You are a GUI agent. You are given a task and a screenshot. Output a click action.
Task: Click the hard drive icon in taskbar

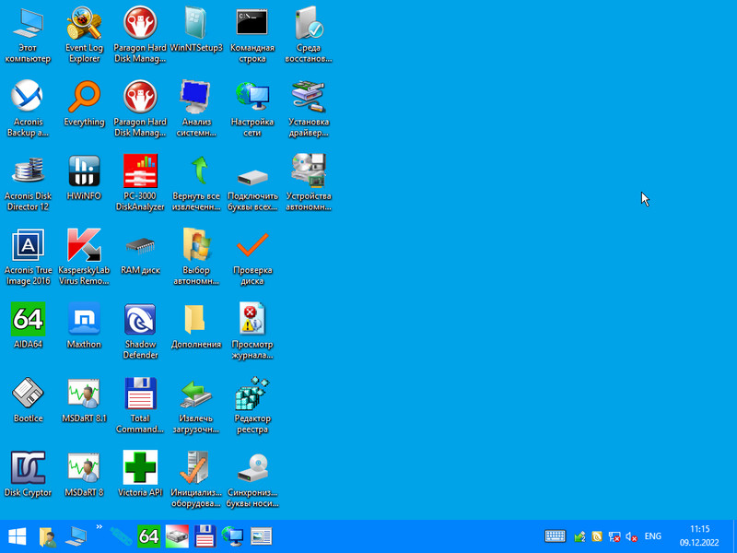click(x=177, y=536)
